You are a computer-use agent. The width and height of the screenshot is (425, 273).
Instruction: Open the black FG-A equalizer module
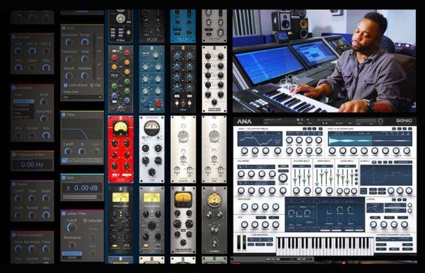(183, 79)
